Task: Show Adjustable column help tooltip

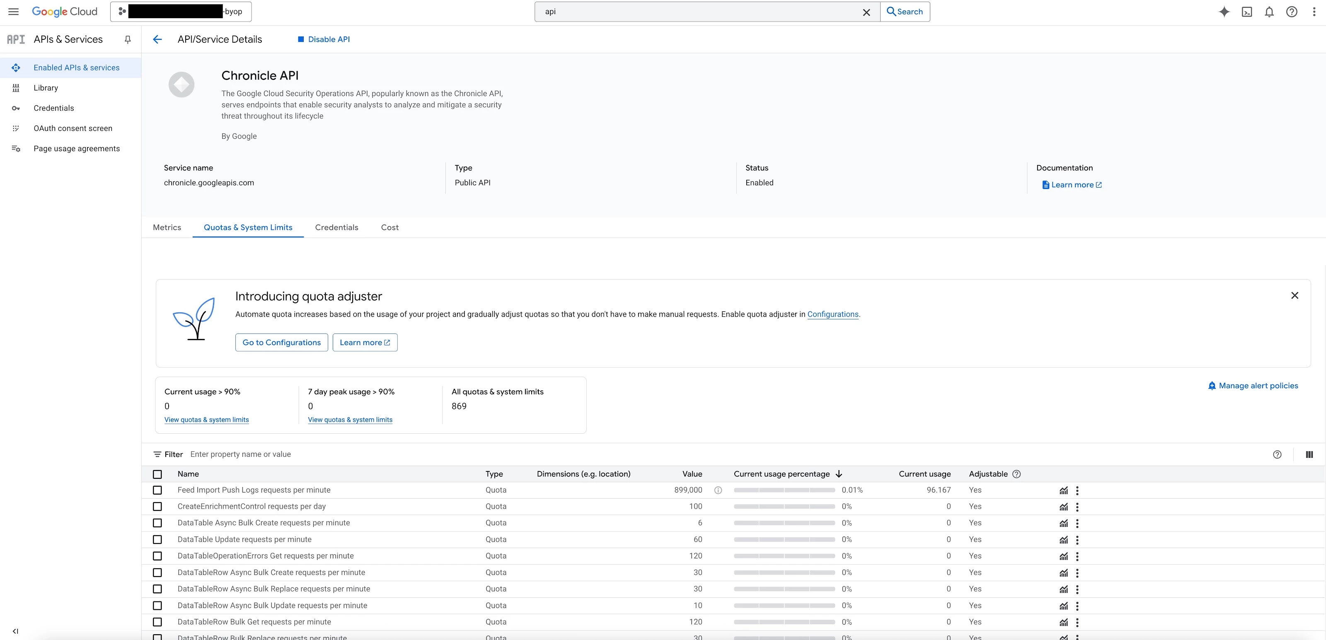Action: click(1016, 474)
